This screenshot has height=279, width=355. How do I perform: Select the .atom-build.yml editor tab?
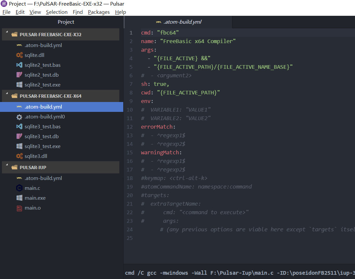coord(178,22)
